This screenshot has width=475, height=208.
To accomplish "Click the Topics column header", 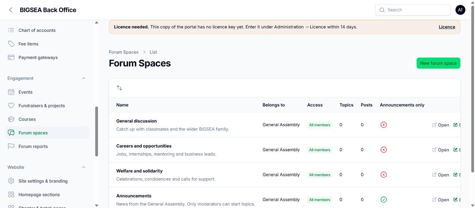I will click(x=346, y=105).
